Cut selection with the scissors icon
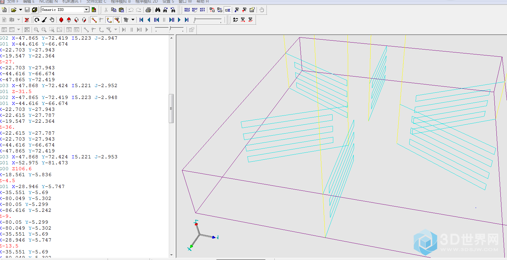507x260 pixels. click(106, 10)
